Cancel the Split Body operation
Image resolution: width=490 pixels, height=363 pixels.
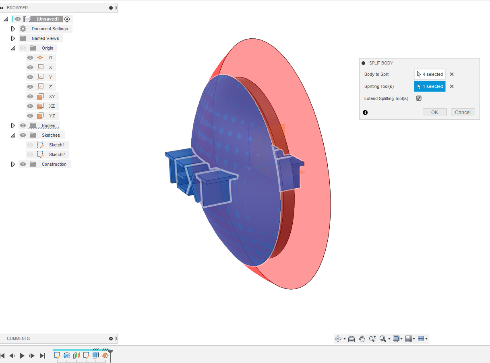click(x=462, y=112)
